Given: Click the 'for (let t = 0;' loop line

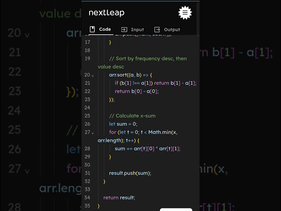Looking at the screenshot, I should coord(144,132).
